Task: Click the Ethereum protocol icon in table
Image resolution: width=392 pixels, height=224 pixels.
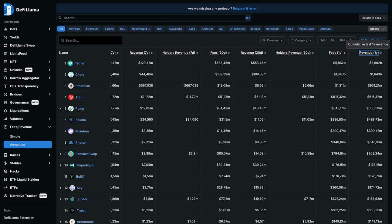Action: click(x=71, y=86)
